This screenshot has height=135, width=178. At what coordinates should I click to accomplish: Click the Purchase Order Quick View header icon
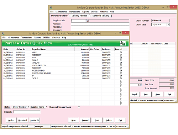click(123, 43)
